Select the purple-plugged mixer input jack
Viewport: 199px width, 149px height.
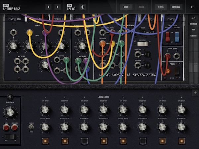(x=45, y=33)
